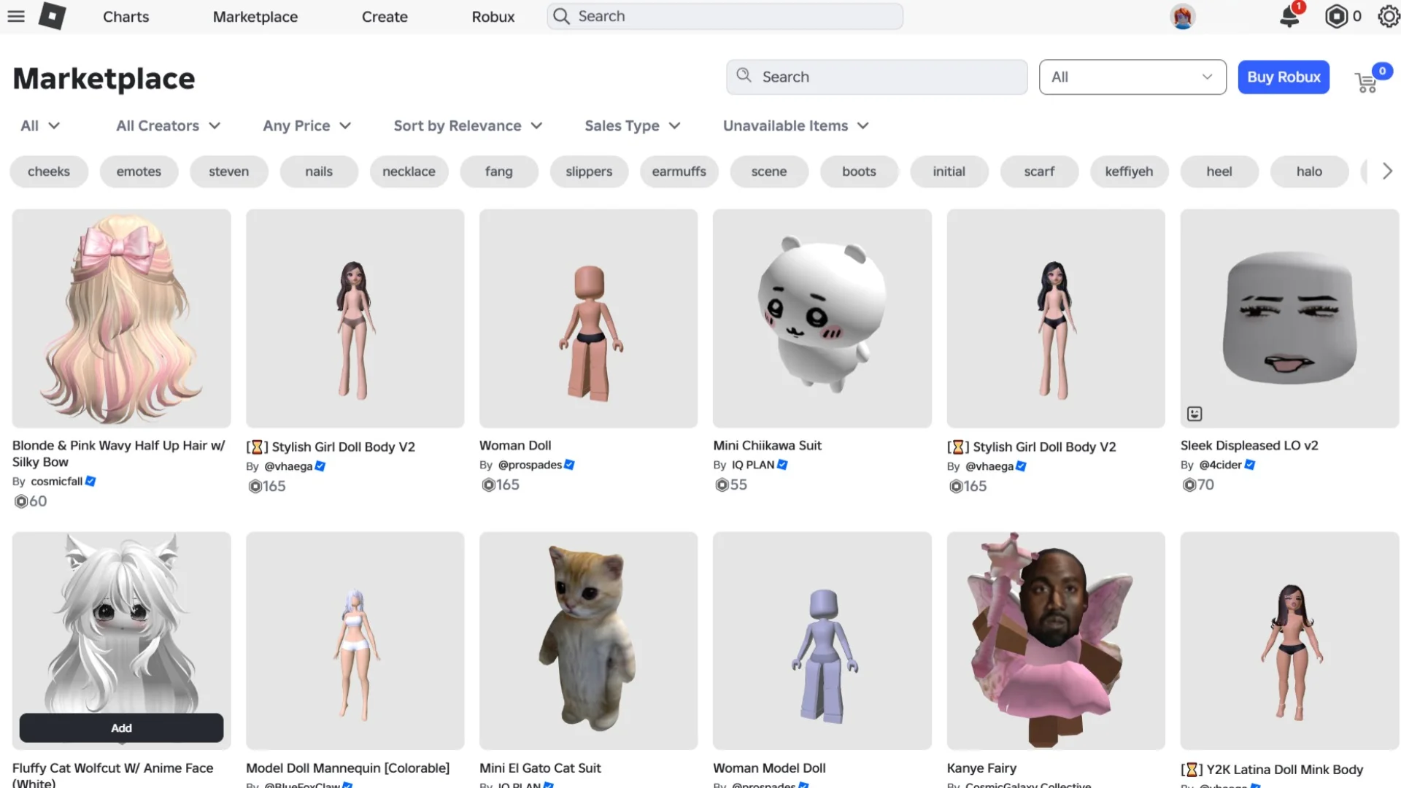Open the settings gear icon
The height and width of the screenshot is (788, 1401).
point(1389,16)
